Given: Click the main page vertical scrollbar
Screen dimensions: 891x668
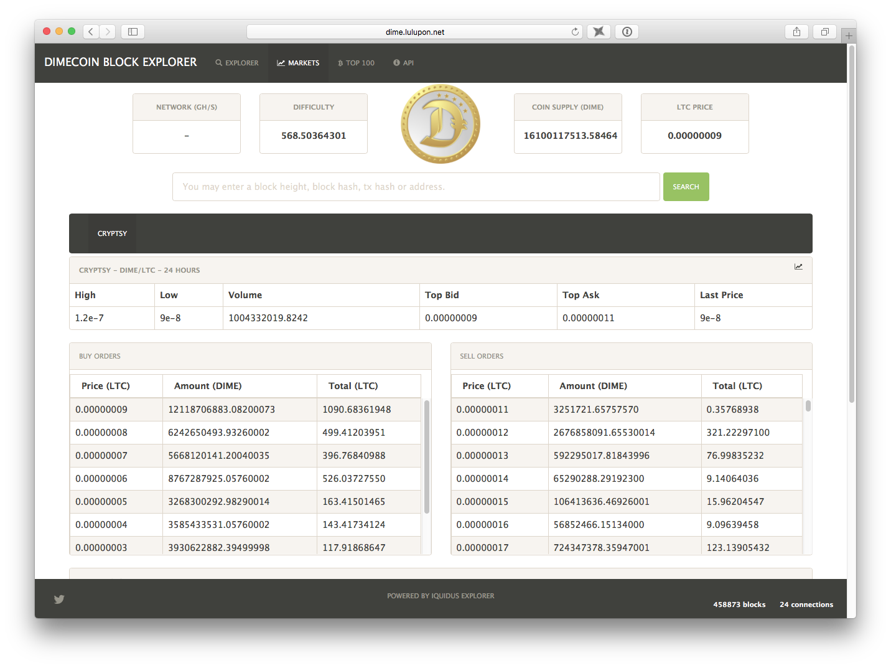Looking at the screenshot, I should pos(852,224).
